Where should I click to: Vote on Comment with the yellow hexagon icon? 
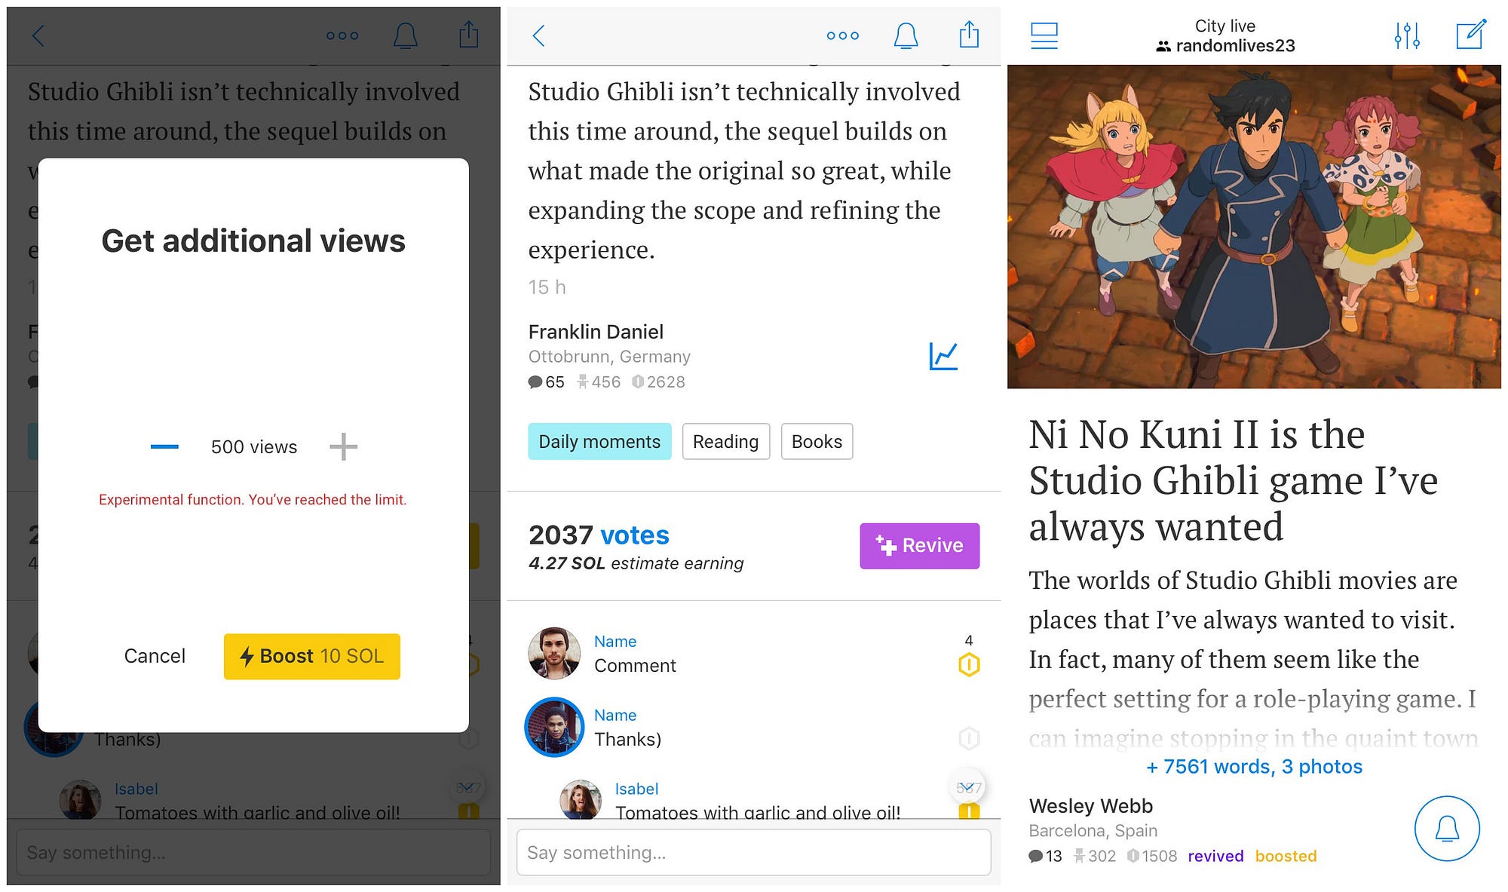click(x=969, y=664)
